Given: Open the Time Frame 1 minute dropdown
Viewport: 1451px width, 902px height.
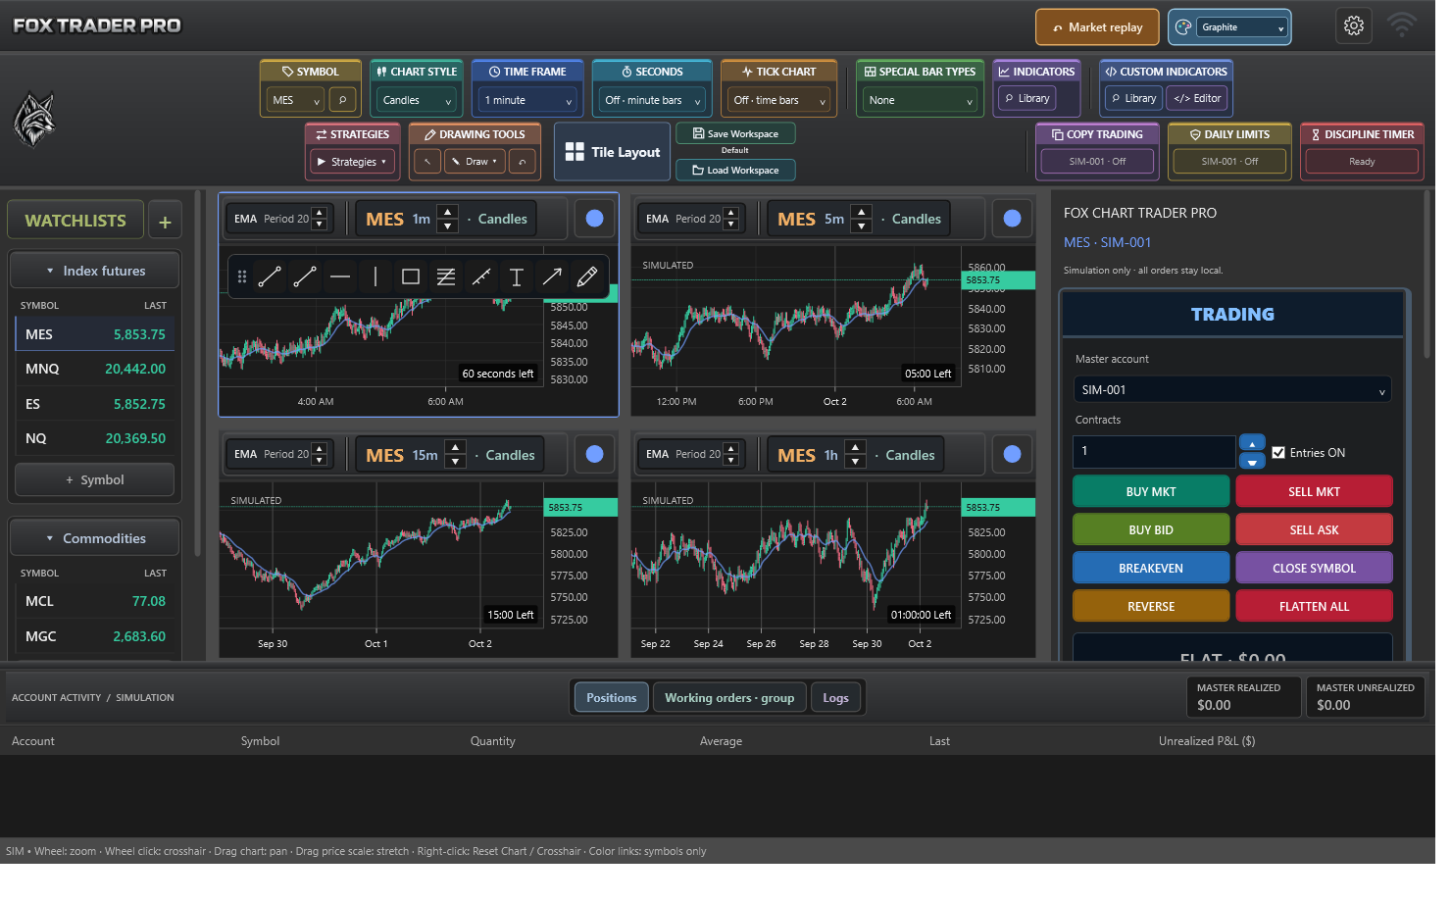Looking at the screenshot, I should pos(527,100).
